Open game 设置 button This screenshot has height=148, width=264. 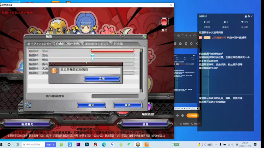click(x=145, y=124)
